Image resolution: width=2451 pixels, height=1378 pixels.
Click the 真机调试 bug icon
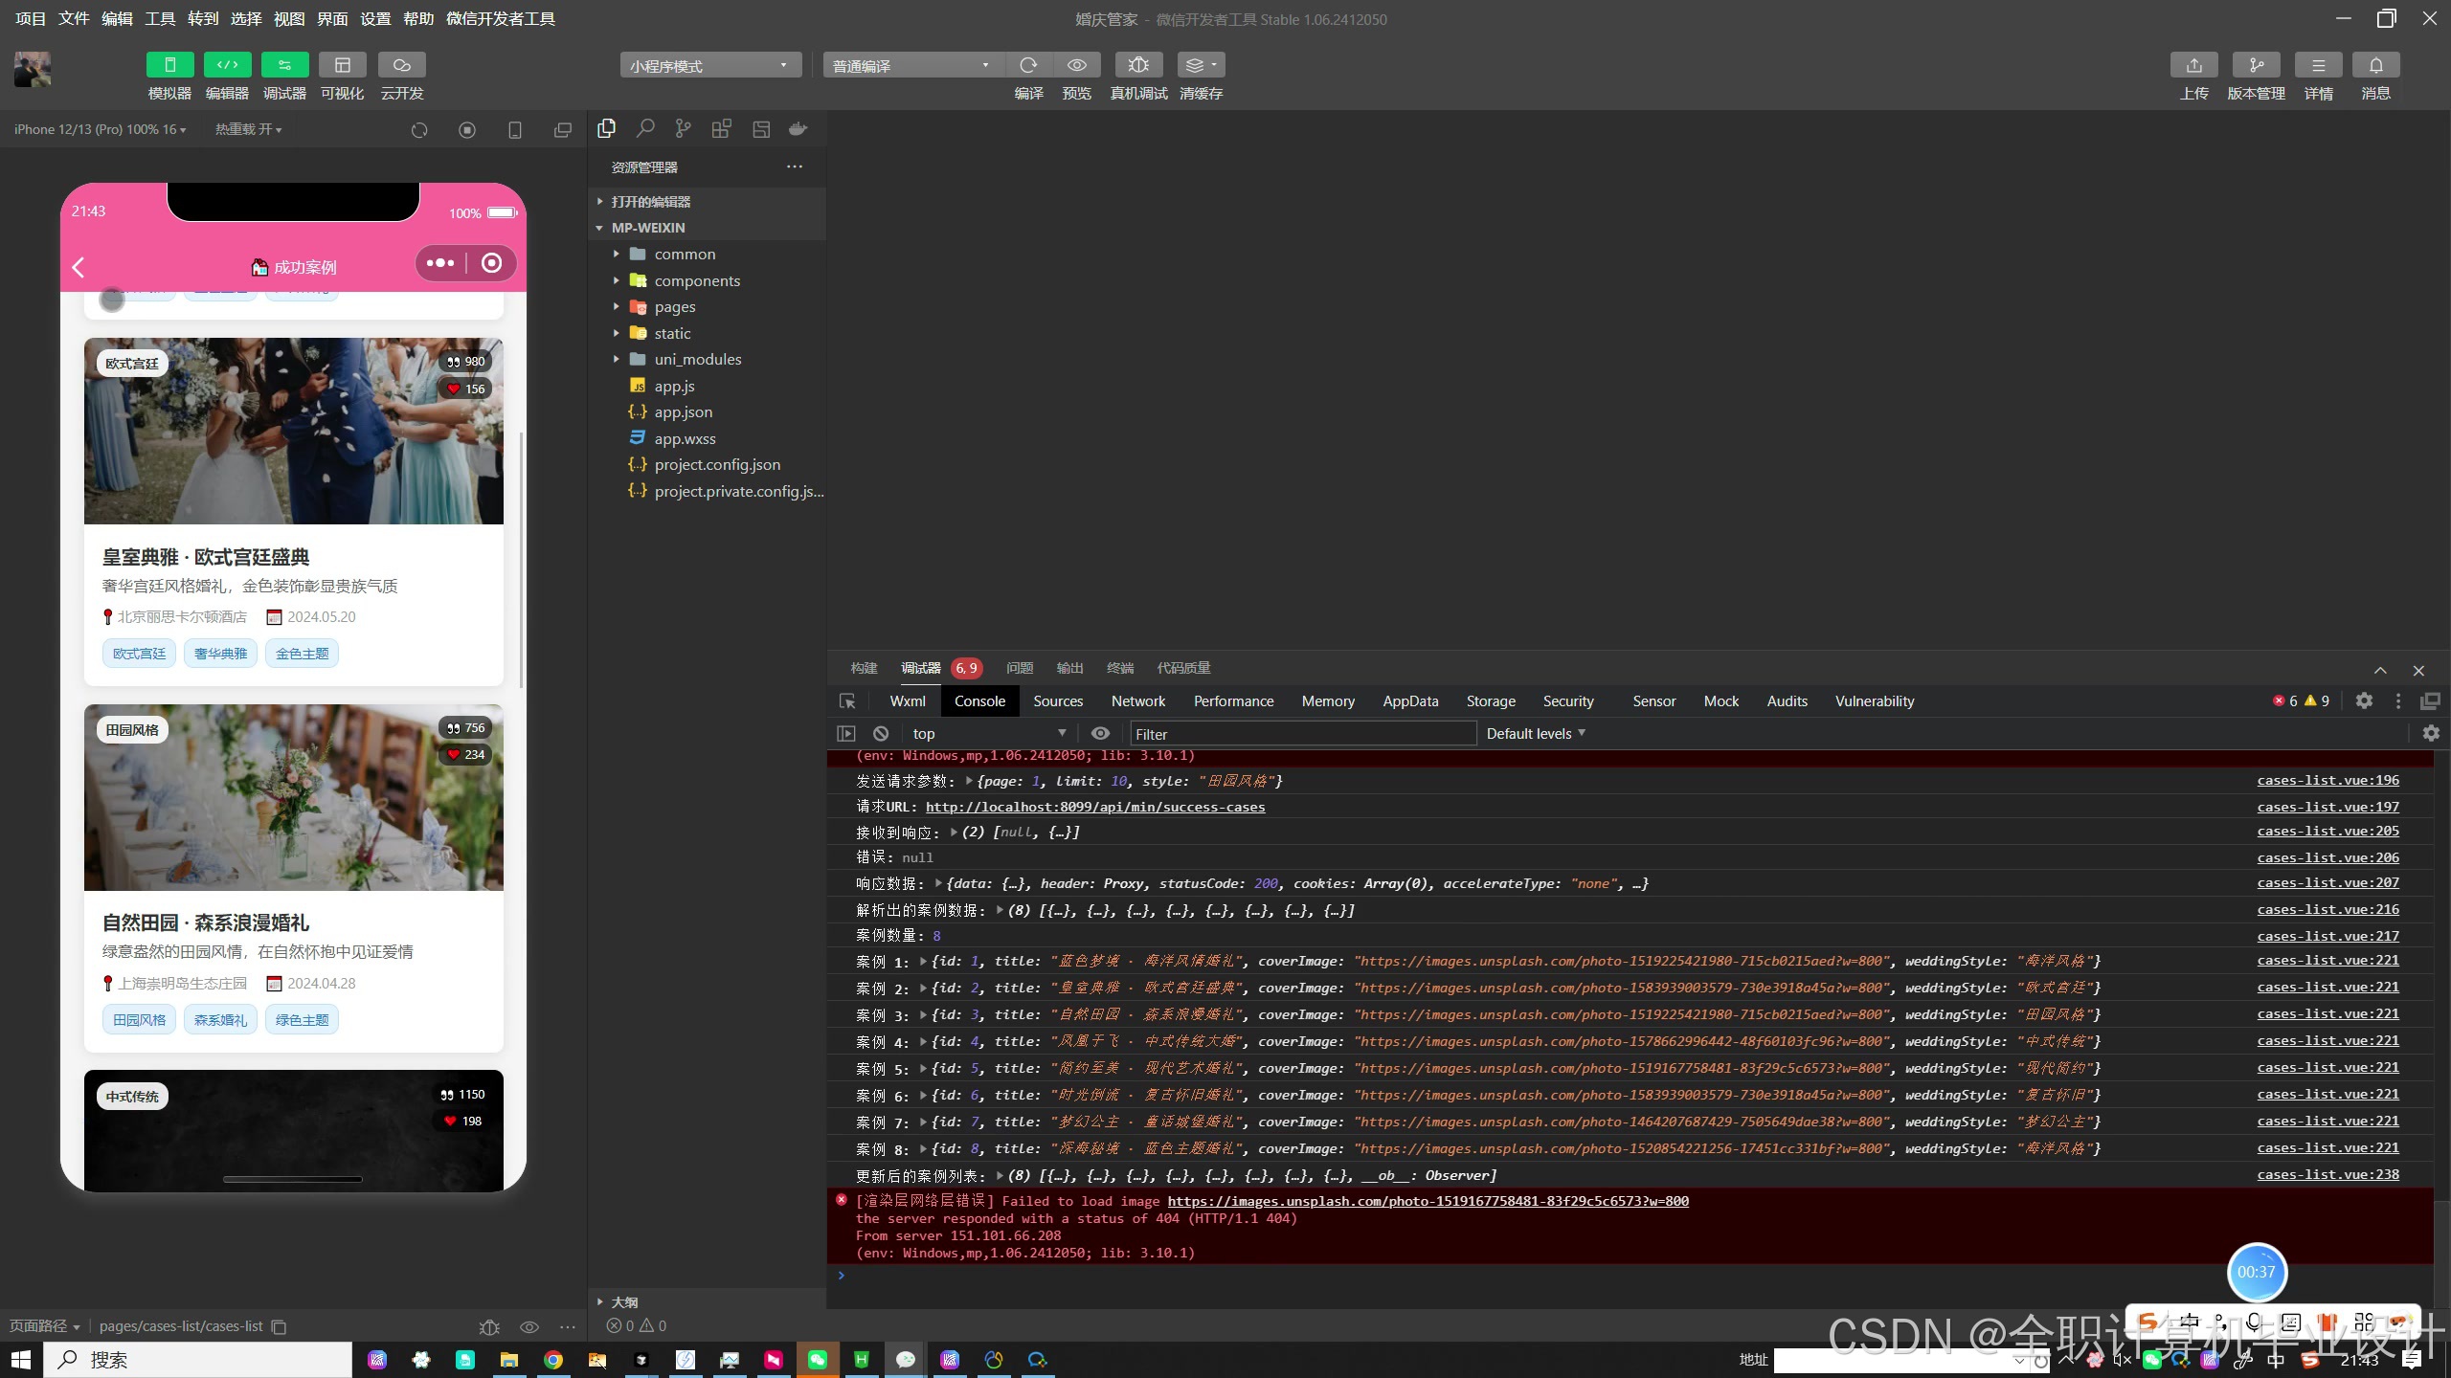coord(1138,65)
